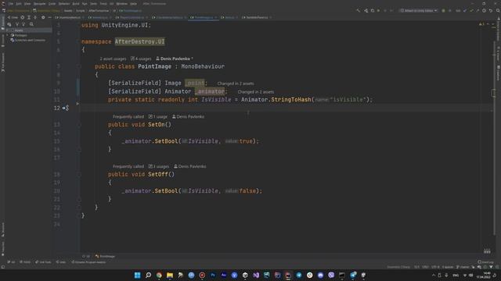
Task: Open Visual Studio from the taskbar
Action: point(256,275)
